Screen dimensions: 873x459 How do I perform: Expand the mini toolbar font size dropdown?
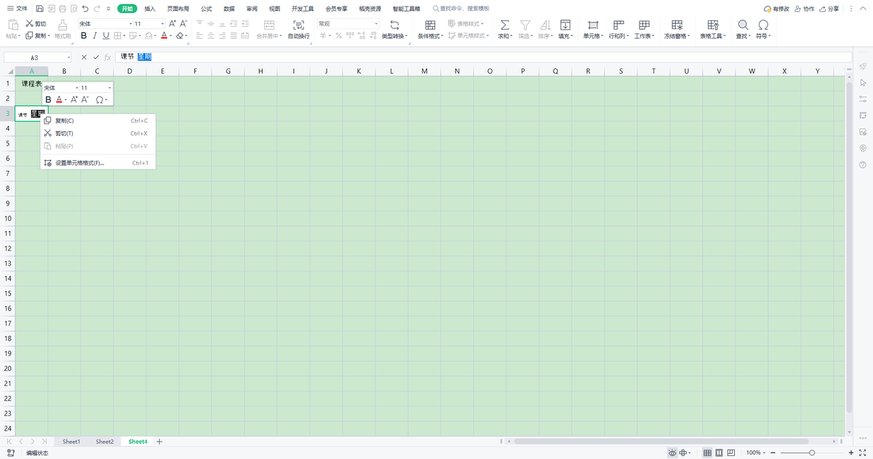(110, 88)
